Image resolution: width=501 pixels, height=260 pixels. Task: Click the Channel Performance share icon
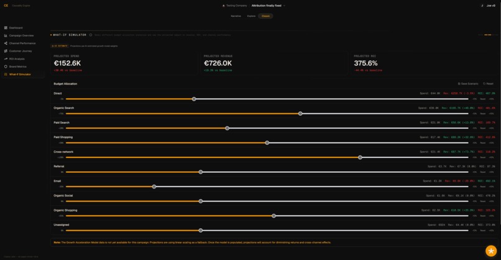[x=6, y=43]
